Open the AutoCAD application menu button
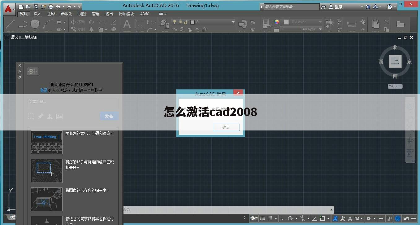 click(x=10, y=9)
